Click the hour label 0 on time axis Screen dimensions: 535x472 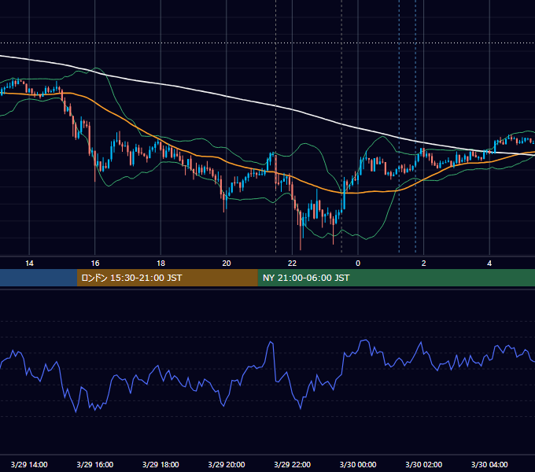tap(358, 264)
